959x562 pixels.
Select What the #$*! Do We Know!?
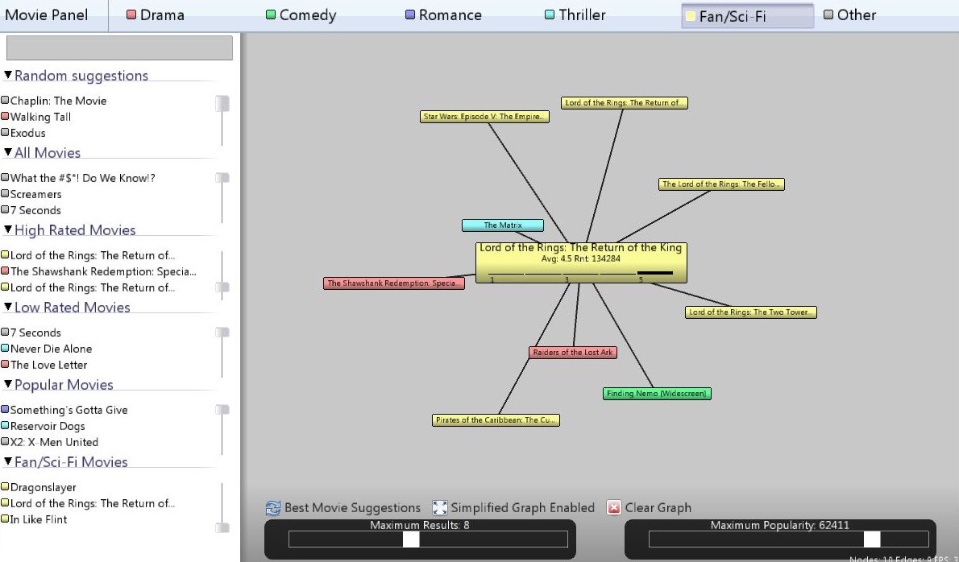pyautogui.click(x=78, y=178)
